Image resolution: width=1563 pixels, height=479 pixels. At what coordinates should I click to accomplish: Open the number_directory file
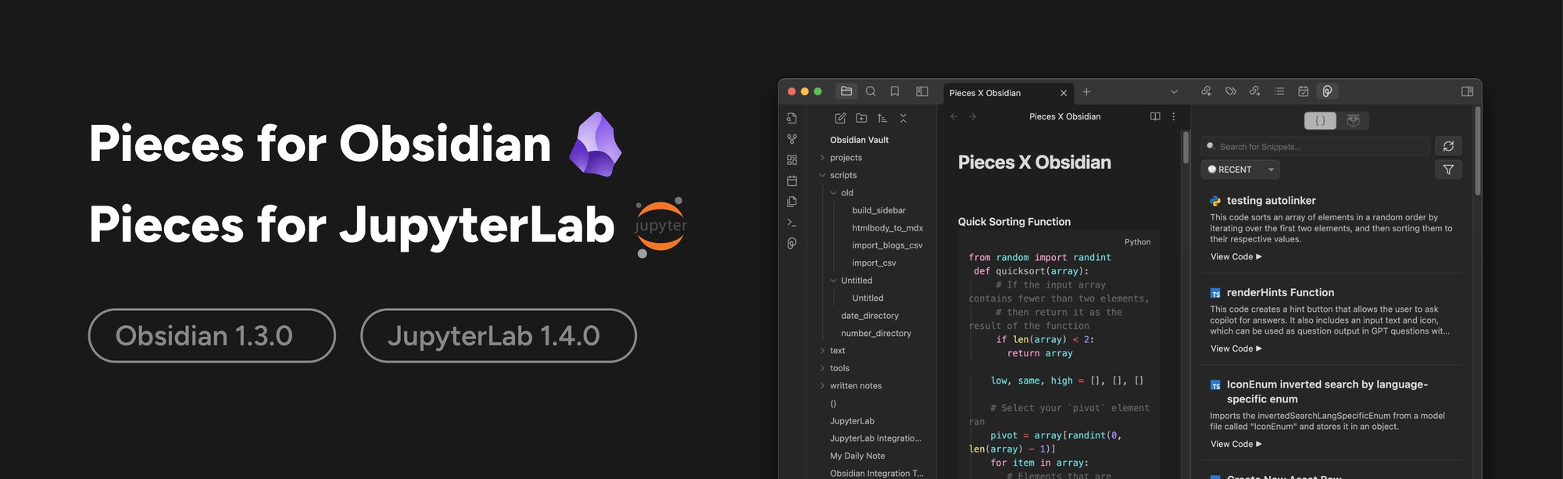(876, 334)
